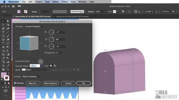The image size is (179, 100).
Task: Select the Free Transform tool
Action: [8, 47]
